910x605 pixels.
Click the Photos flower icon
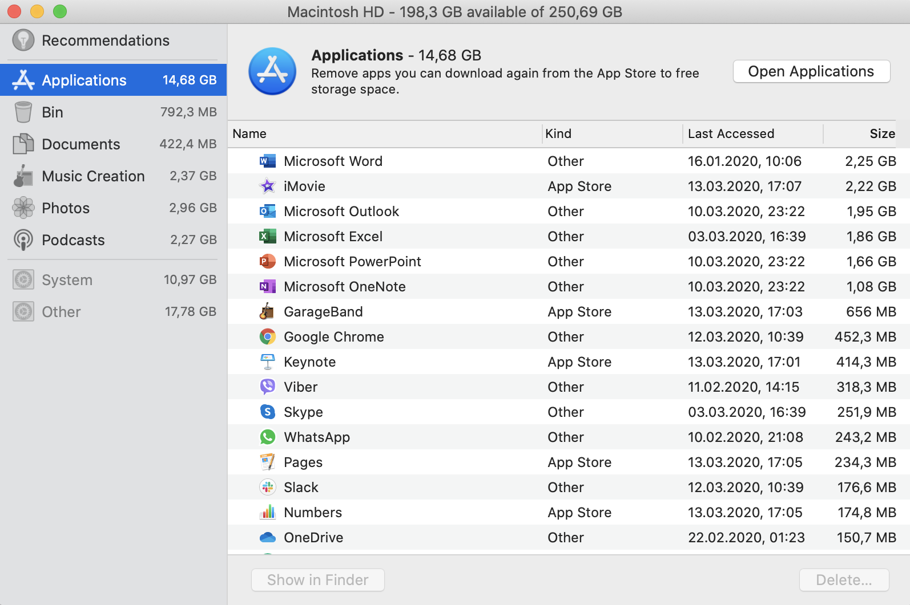[x=23, y=208]
